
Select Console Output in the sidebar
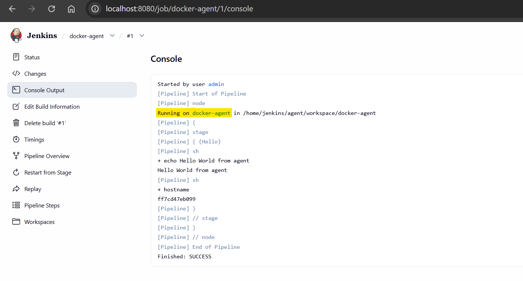tap(72, 90)
